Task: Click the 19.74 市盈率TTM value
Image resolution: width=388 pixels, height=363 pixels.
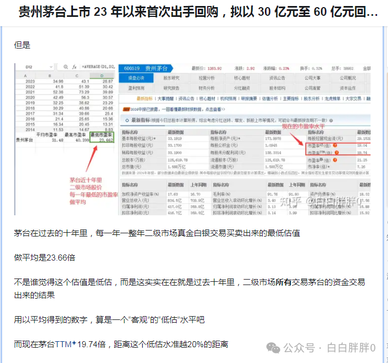Action: click(x=362, y=153)
